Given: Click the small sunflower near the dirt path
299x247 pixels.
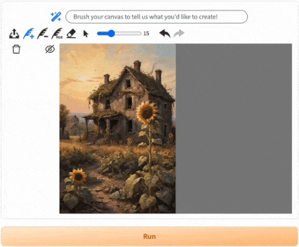Looking at the screenshot, I should tap(78, 176).
